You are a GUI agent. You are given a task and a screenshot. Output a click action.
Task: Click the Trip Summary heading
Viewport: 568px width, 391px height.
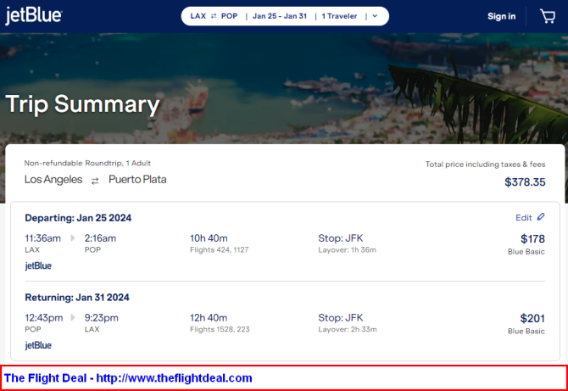82,104
